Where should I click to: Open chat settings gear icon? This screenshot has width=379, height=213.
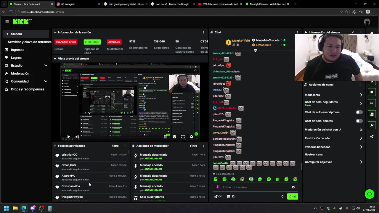282,196
